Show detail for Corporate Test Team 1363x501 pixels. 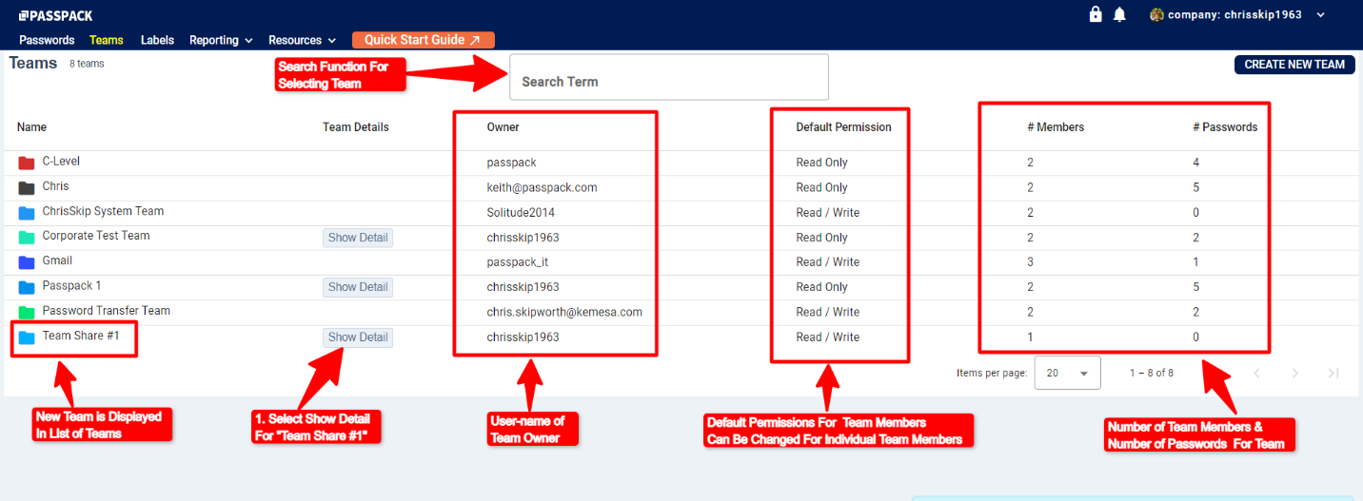pyautogui.click(x=358, y=238)
